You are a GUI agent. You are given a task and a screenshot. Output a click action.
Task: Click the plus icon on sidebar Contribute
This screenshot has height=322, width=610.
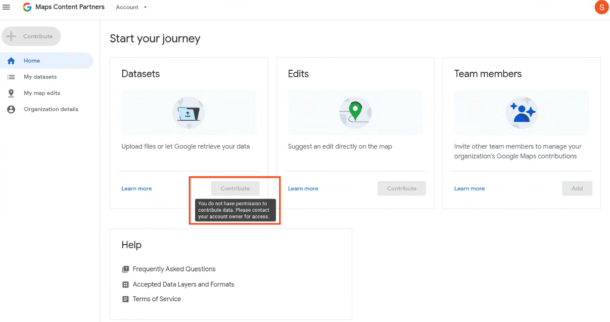pyautogui.click(x=11, y=36)
